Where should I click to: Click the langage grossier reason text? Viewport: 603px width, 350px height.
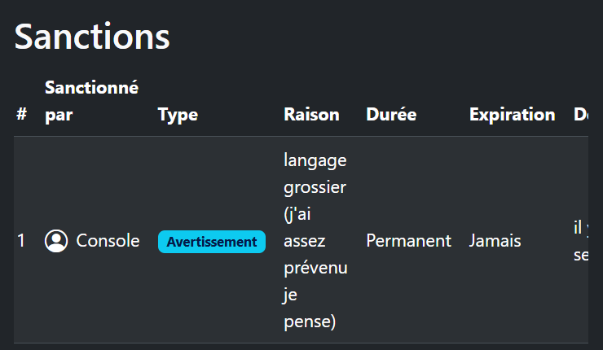315,173
